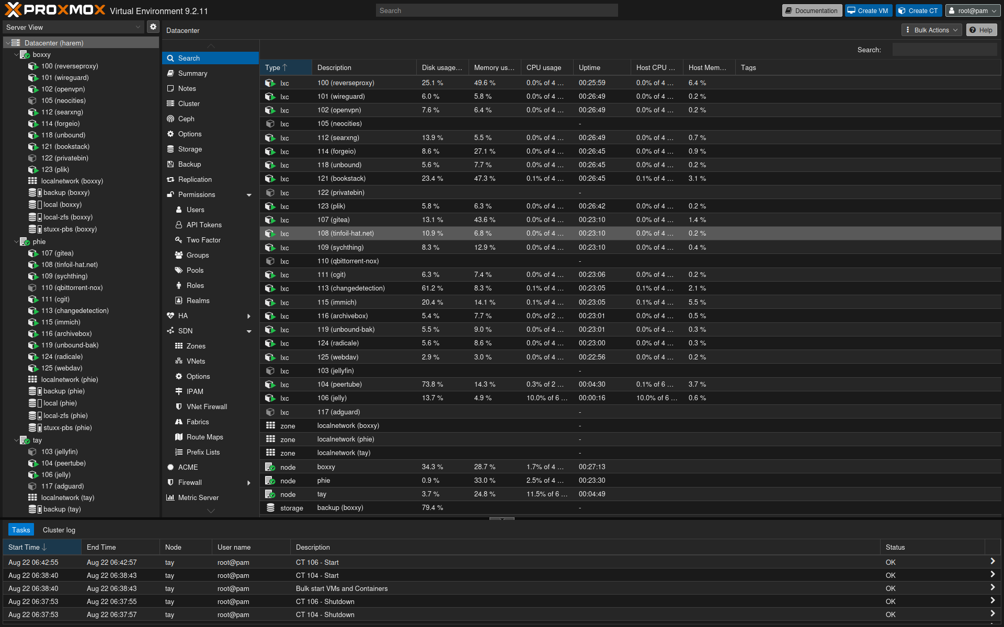Select 104 (peertube) in the tree
1004x627 pixels.
click(x=63, y=463)
